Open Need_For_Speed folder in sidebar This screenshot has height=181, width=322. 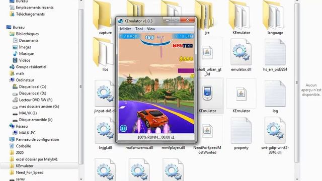pos(30,172)
